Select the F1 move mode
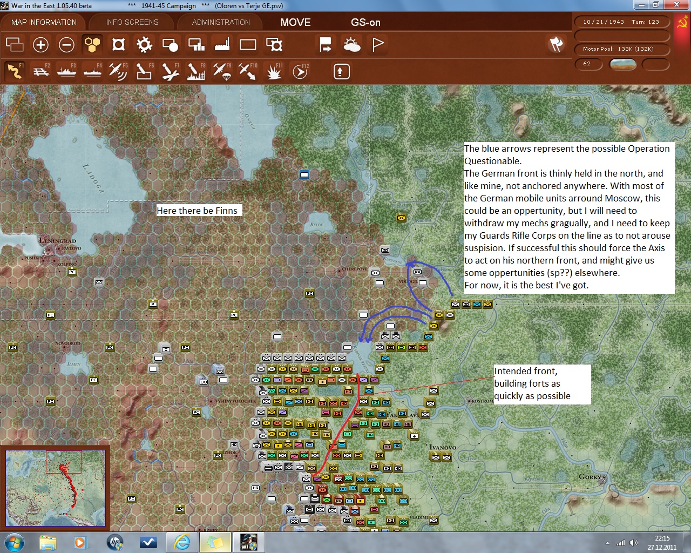The width and height of the screenshot is (691, 553). click(15, 71)
